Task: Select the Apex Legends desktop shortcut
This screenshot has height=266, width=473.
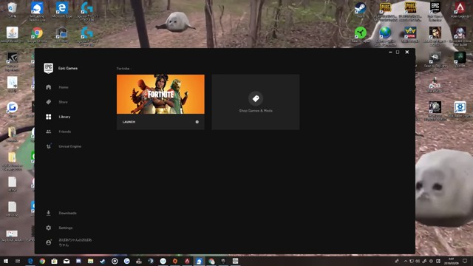Action: click(x=460, y=9)
